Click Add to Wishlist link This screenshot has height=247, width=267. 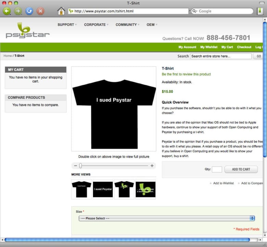point(224,183)
